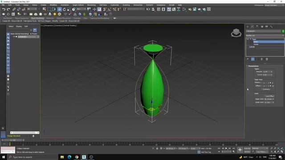Image resolution: width=285 pixels, height=160 pixels.
Task: Toggle visibility eye for Cylinder001 in explorer
Action: click(x=14, y=36)
